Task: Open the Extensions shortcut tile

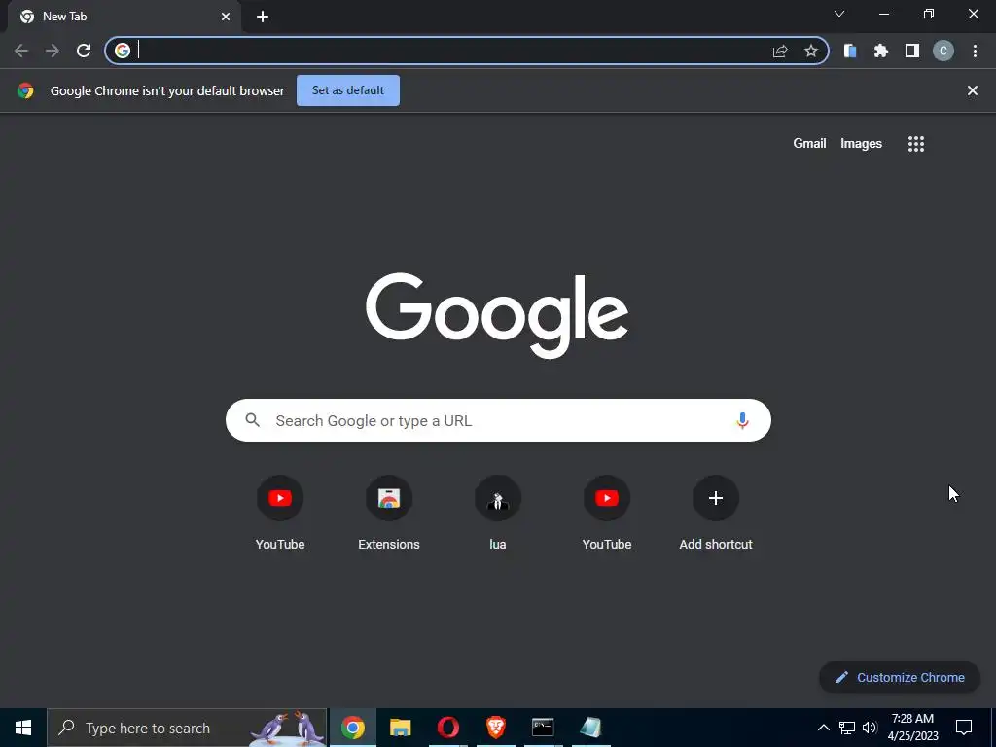Action: (389, 514)
